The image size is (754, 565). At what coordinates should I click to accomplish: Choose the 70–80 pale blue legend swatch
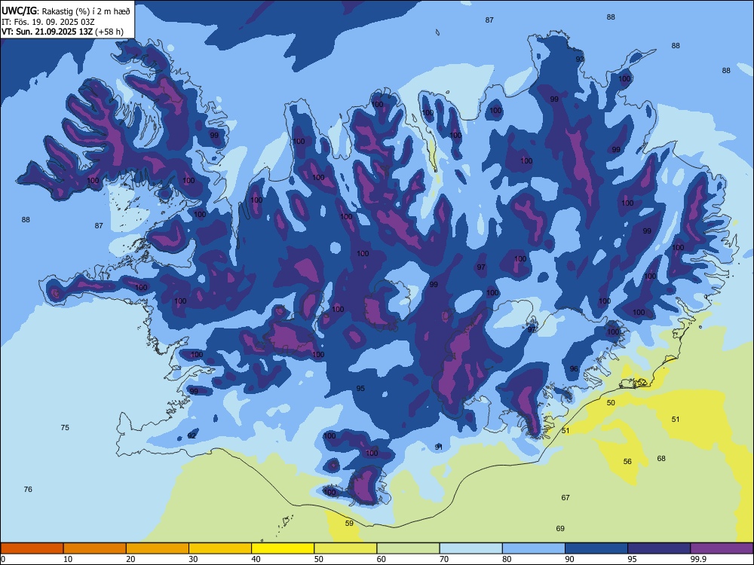tap(470, 548)
